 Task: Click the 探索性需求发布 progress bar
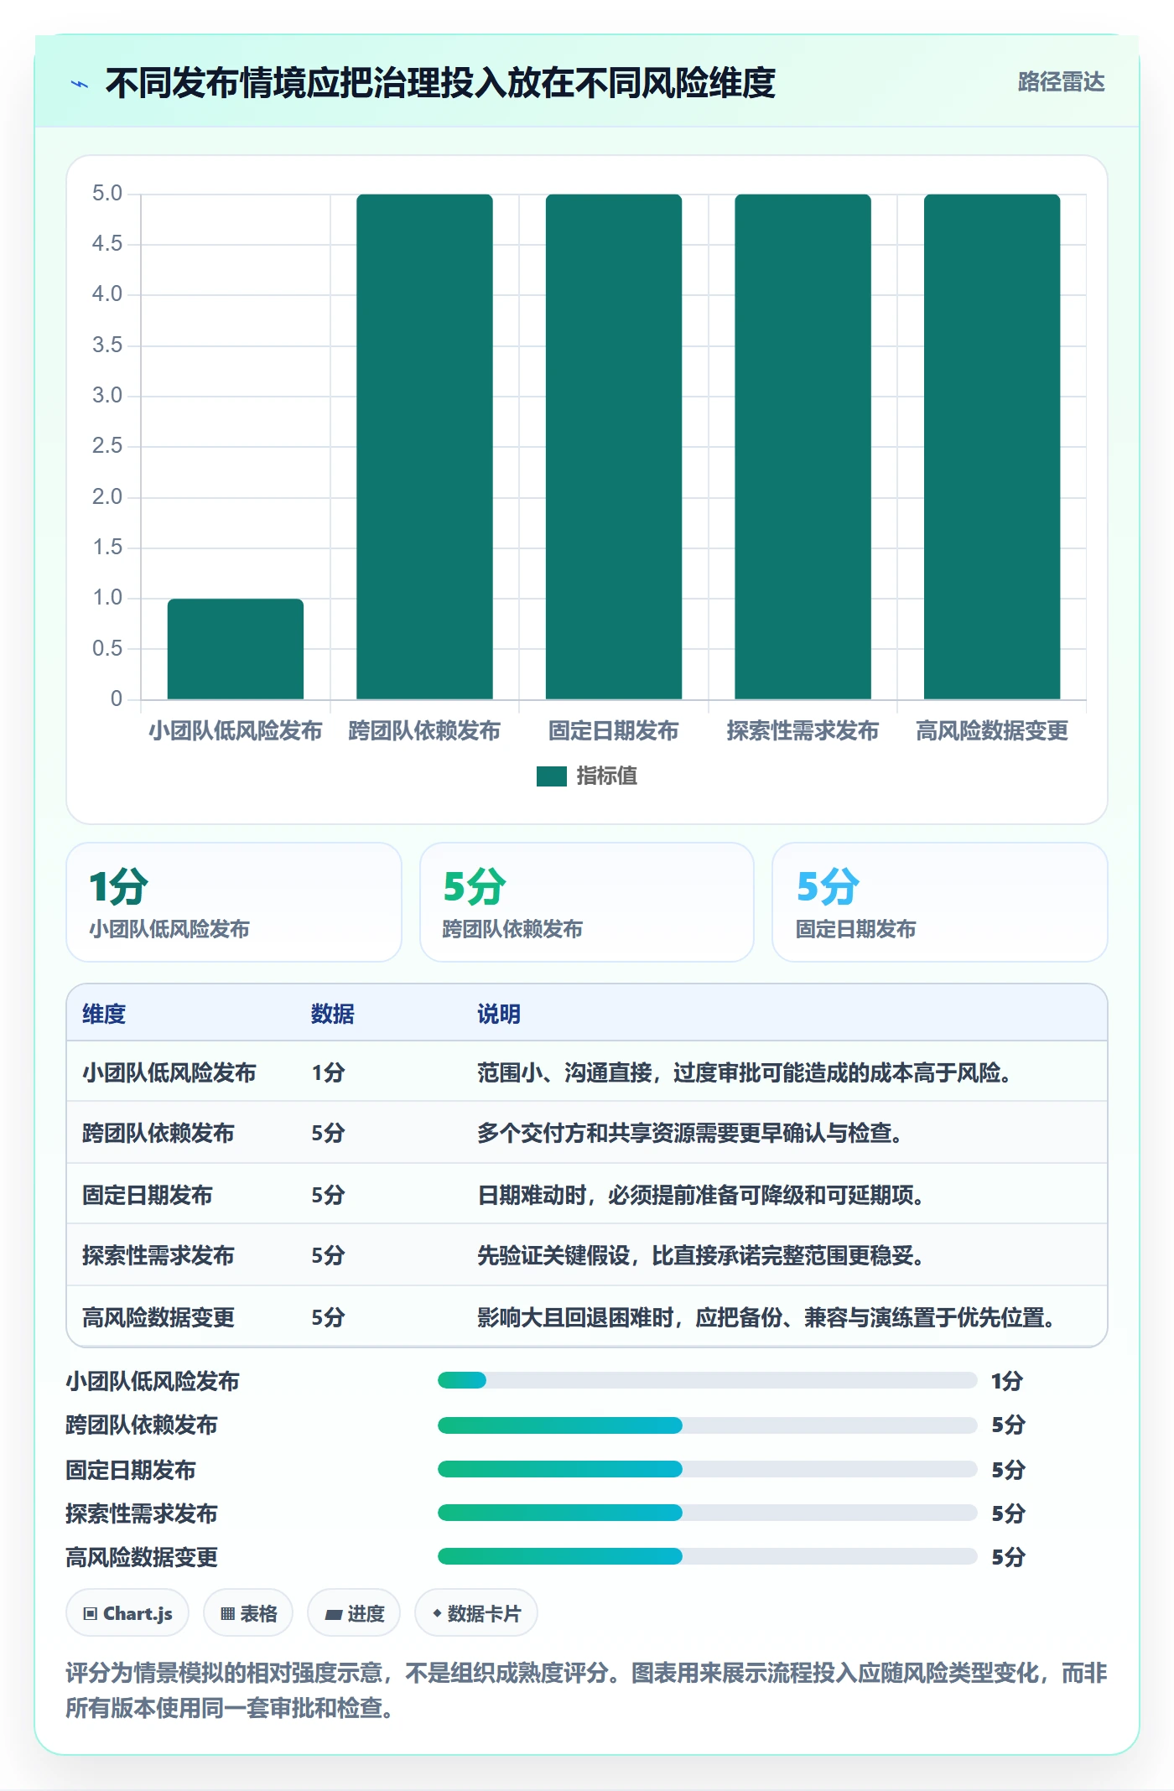(707, 1513)
